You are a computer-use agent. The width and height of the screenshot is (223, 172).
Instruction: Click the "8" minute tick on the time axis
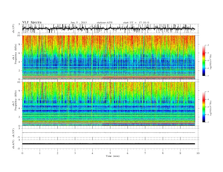(x=163, y=153)
